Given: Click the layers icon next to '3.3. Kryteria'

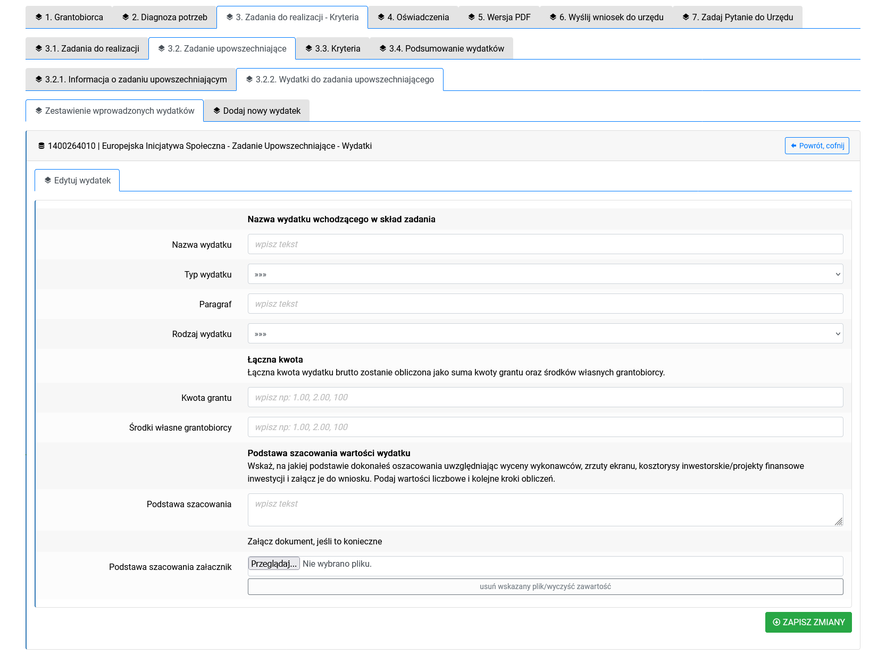Looking at the screenshot, I should point(308,48).
